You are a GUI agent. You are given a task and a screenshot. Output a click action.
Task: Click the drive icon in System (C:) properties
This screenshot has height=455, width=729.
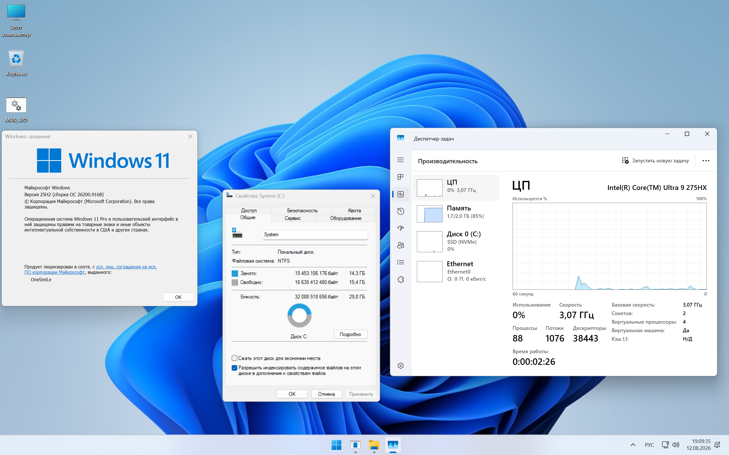tap(237, 233)
